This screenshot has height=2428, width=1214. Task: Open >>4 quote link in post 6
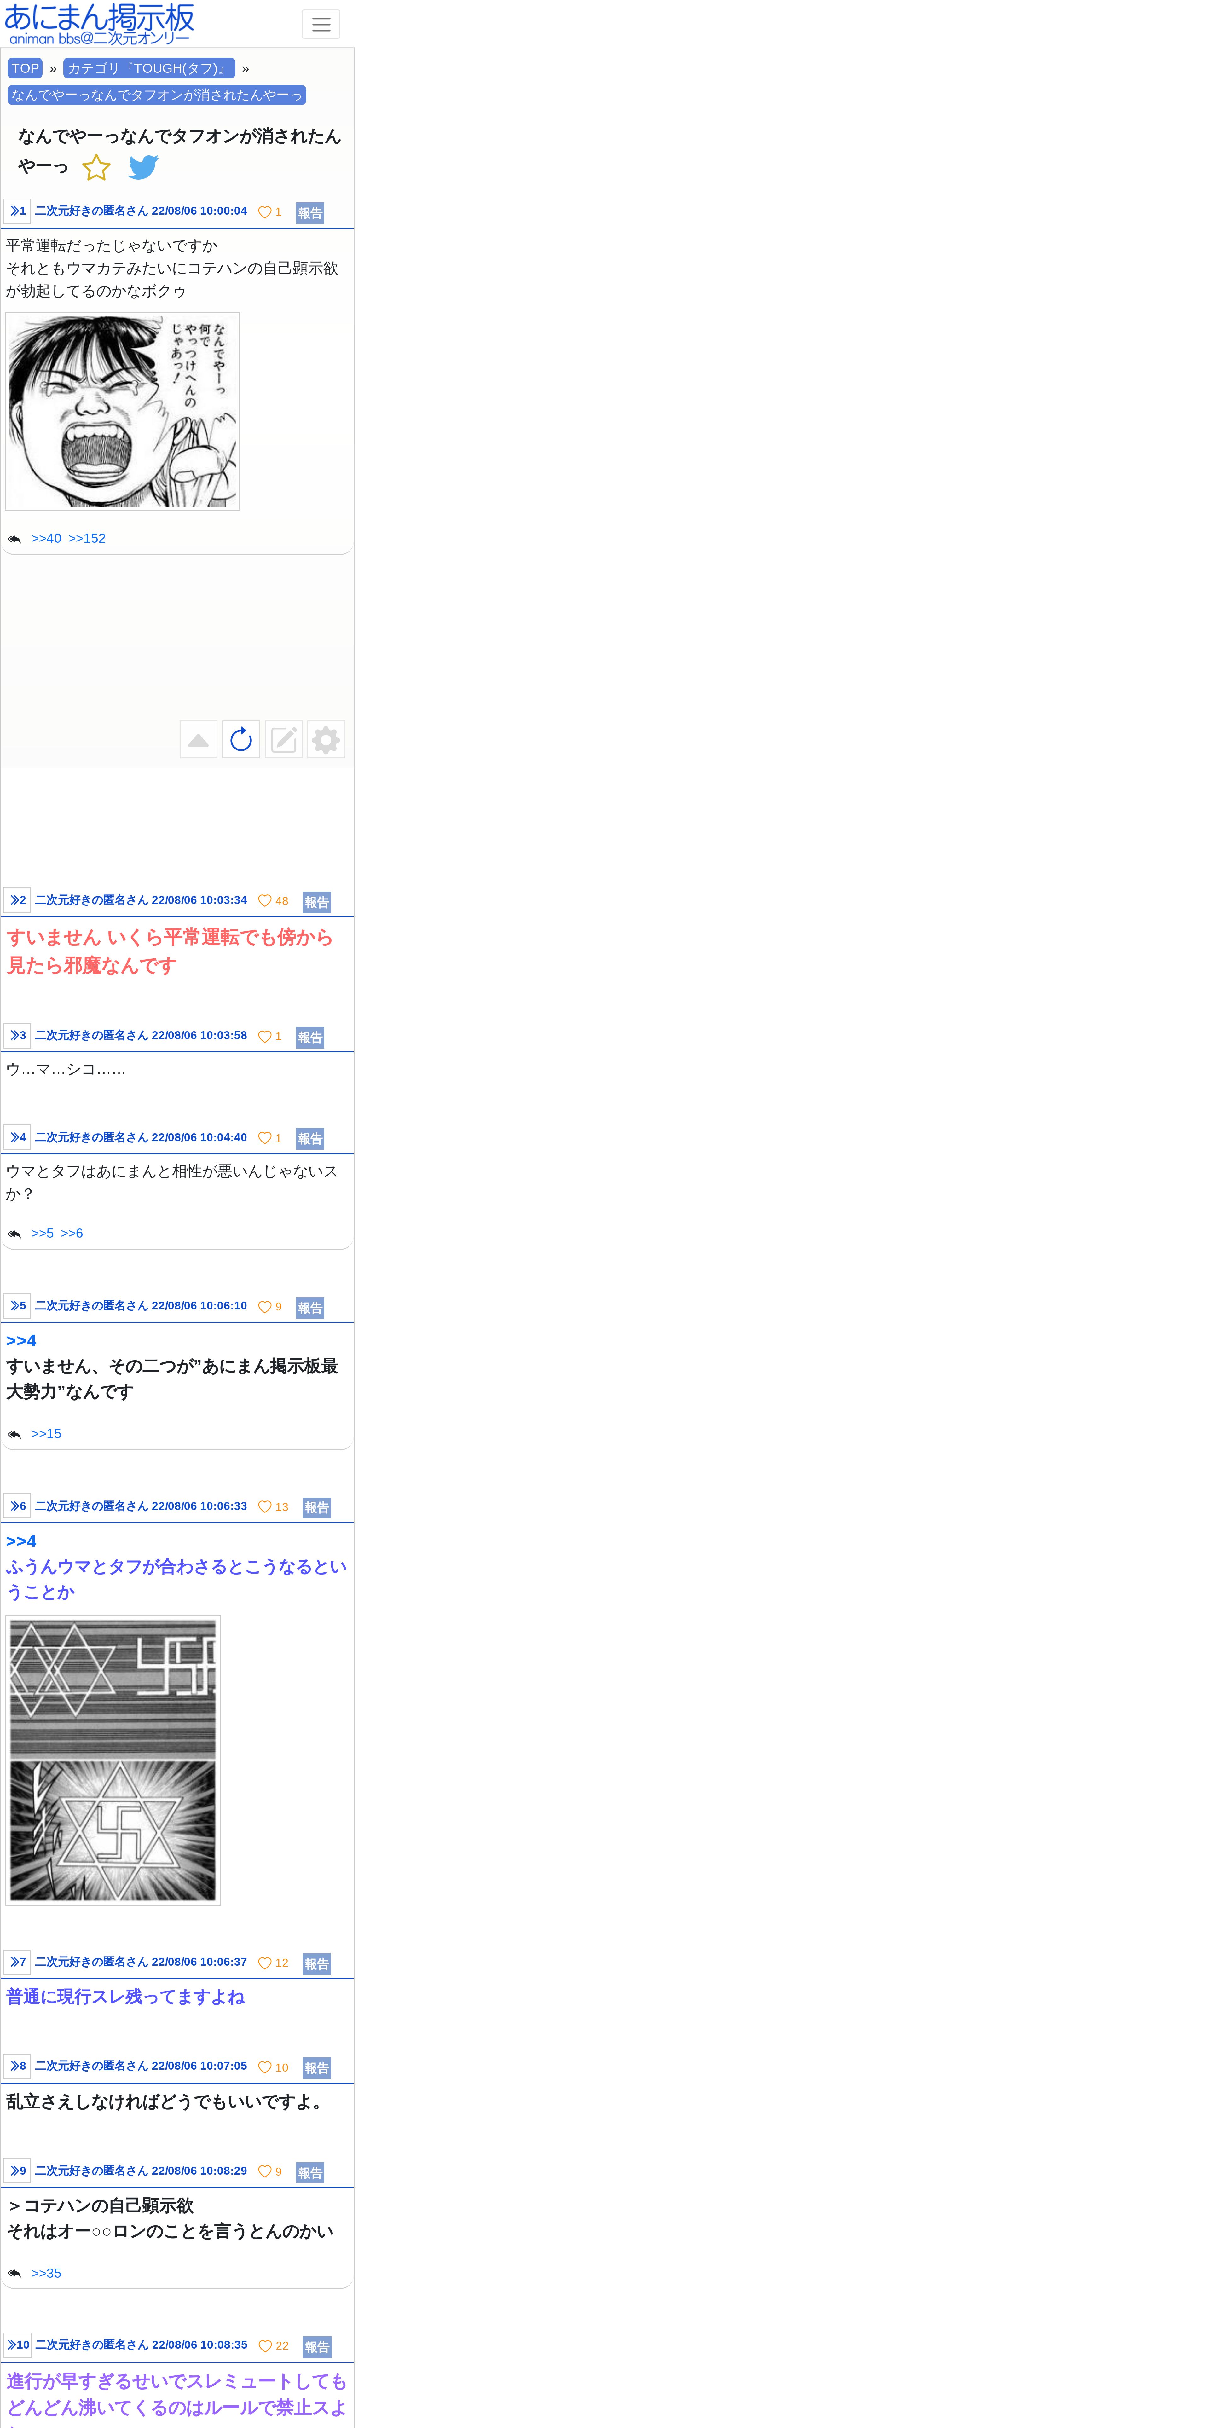[x=21, y=1541]
